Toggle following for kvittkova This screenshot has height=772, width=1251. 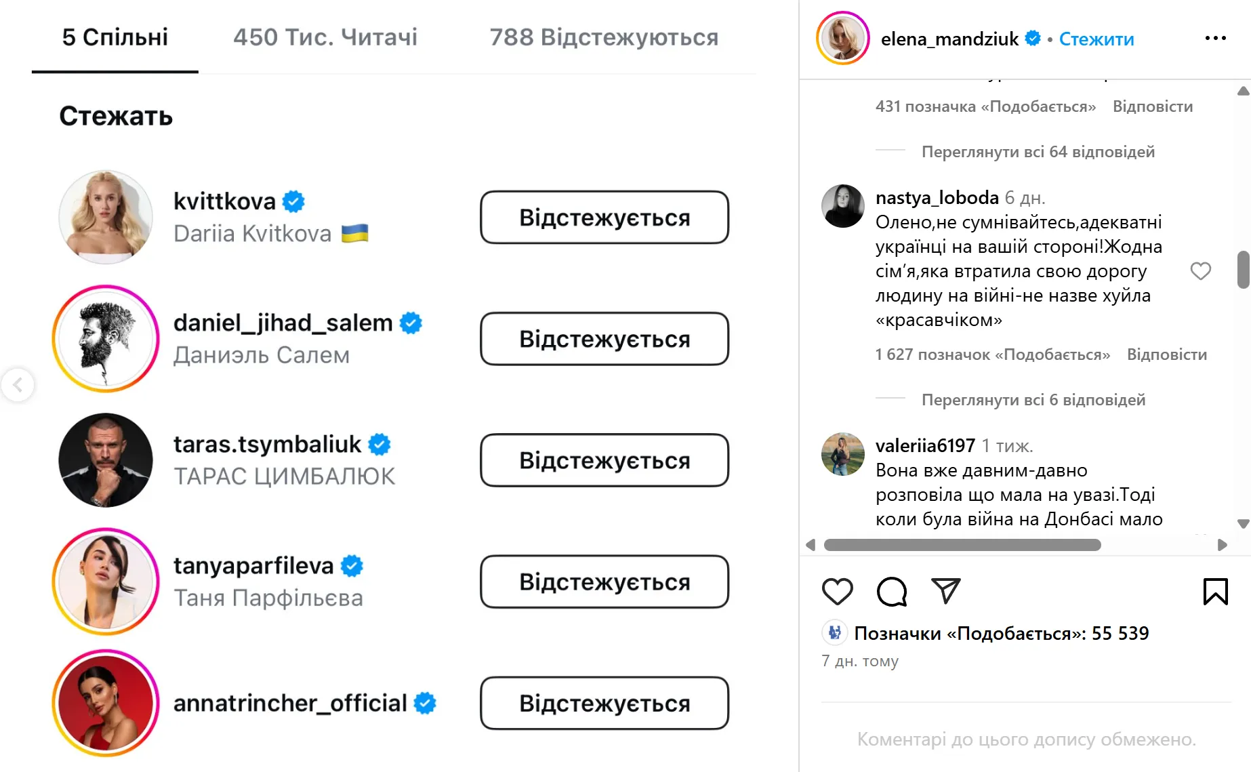coord(604,218)
